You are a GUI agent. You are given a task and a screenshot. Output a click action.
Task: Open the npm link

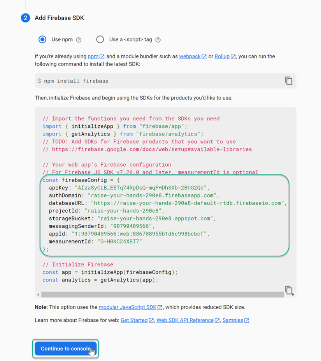[93, 56]
